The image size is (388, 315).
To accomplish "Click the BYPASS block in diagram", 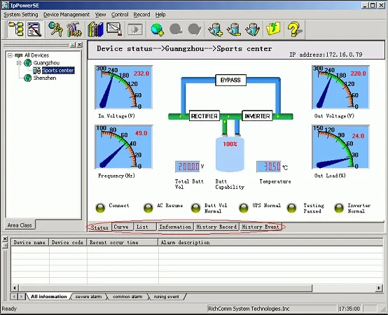I will pos(230,80).
